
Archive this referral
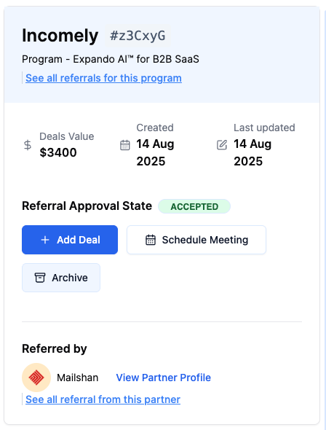tap(61, 278)
